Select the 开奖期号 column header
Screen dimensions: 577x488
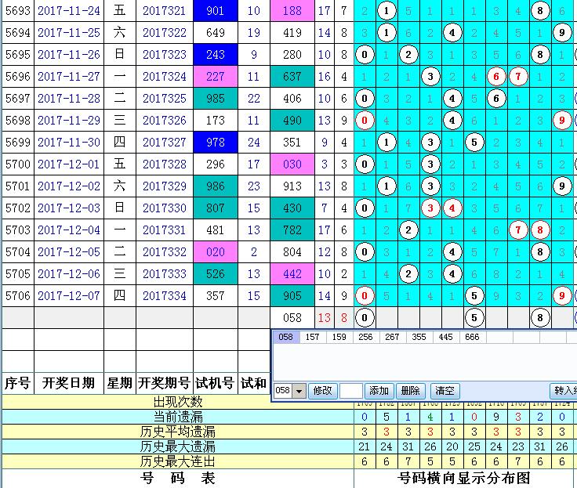point(164,383)
